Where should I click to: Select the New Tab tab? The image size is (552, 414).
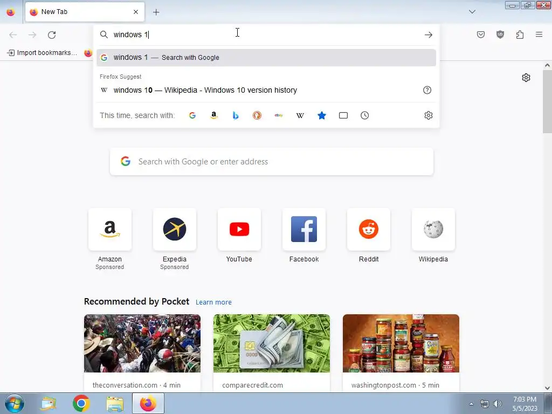tap(85, 12)
